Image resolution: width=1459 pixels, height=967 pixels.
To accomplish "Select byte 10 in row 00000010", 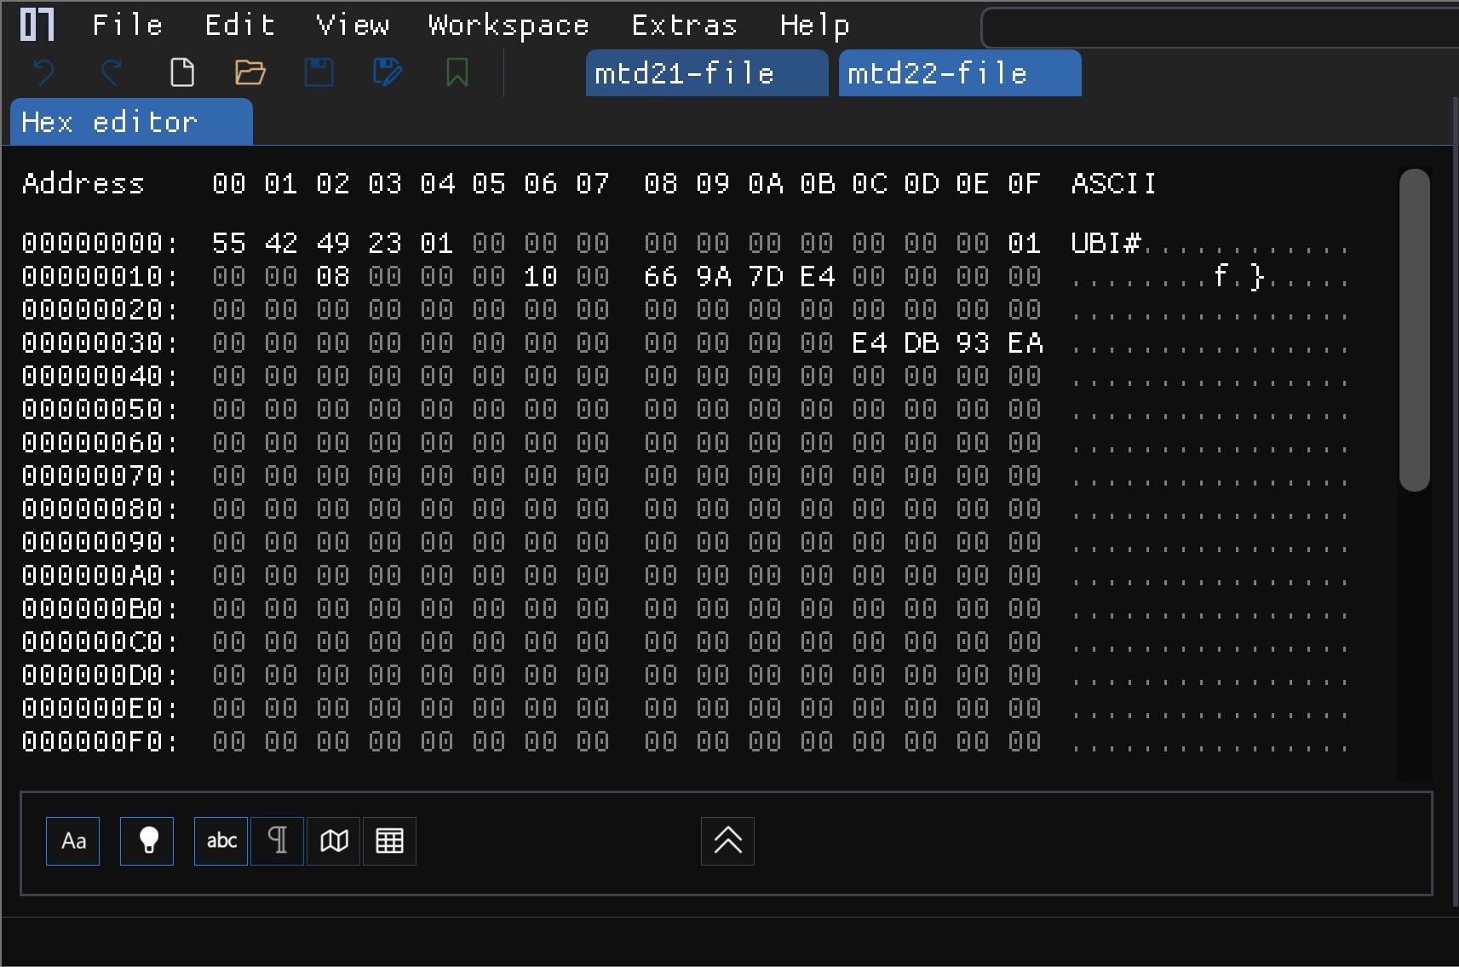I will point(541,277).
